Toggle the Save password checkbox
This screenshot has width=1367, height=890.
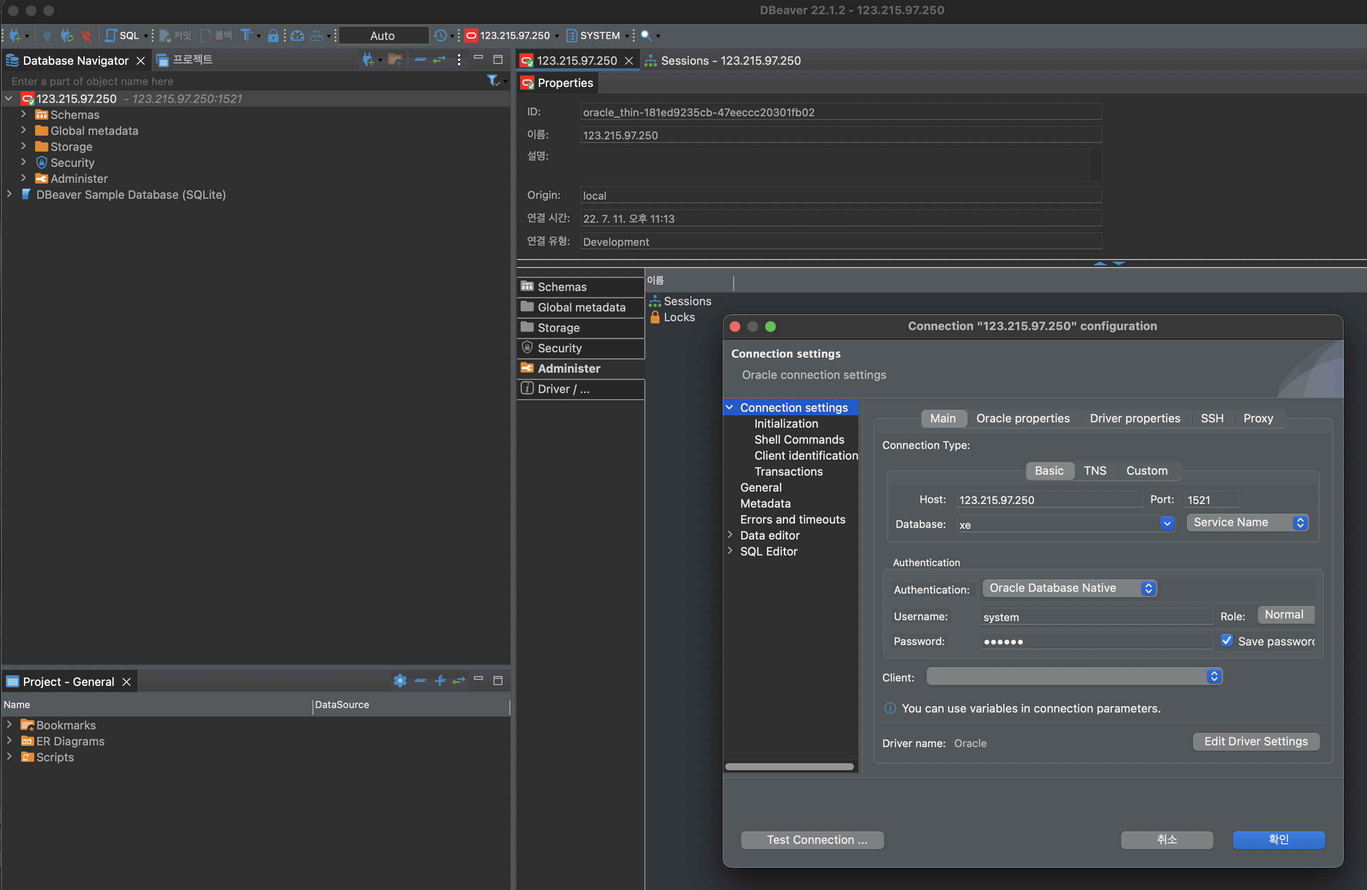tap(1226, 640)
